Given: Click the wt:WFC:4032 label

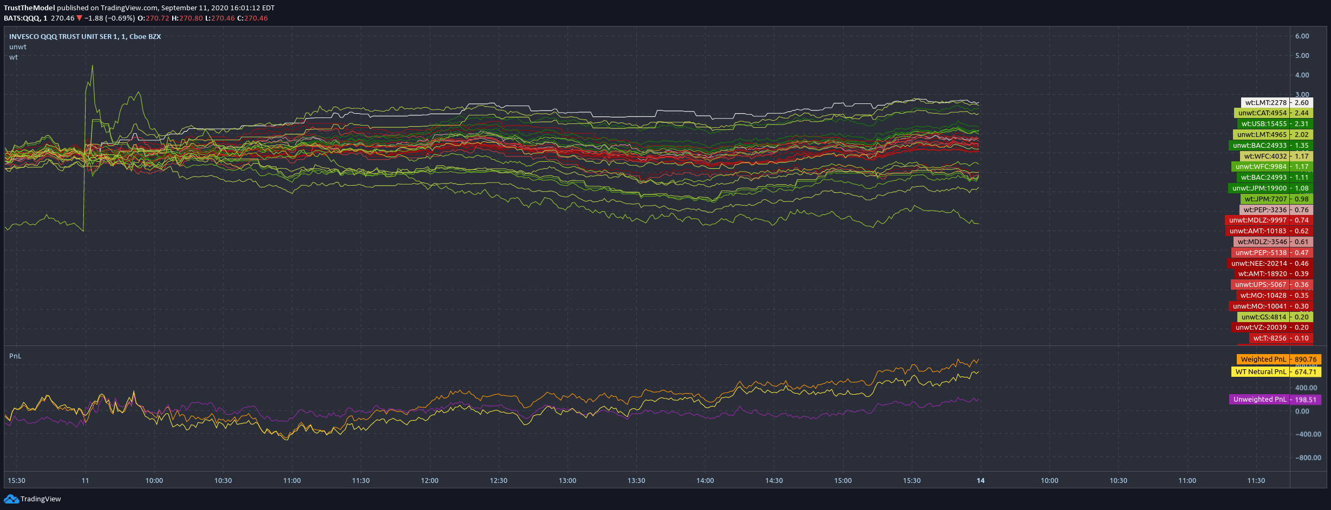Looking at the screenshot, I should tap(1265, 156).
